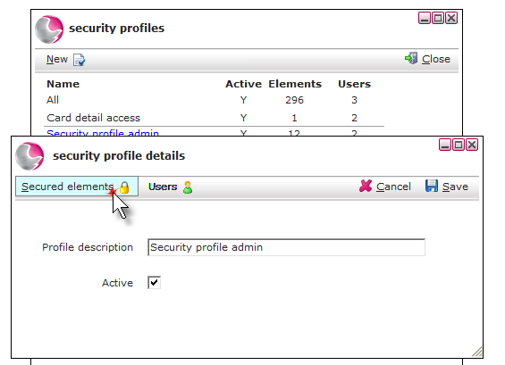Maximize the security profile details window
Image resolution: width=505 pixels, height=365 pixels.
pos(459,145)
